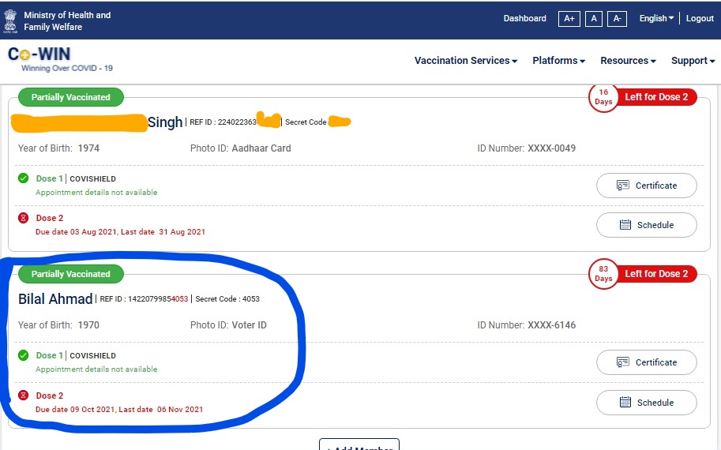Click green checkmark icon beside Bilal Ahmad's Dose 1
721x450 pixels.
pos(24,355)
